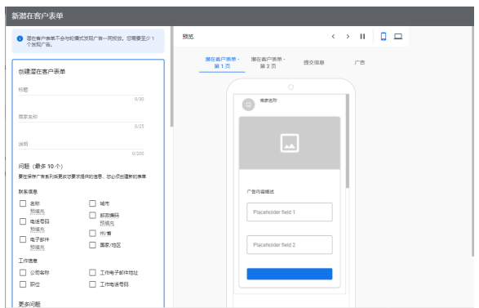Click the image placeholder in phone preview

tap(290, 143)
